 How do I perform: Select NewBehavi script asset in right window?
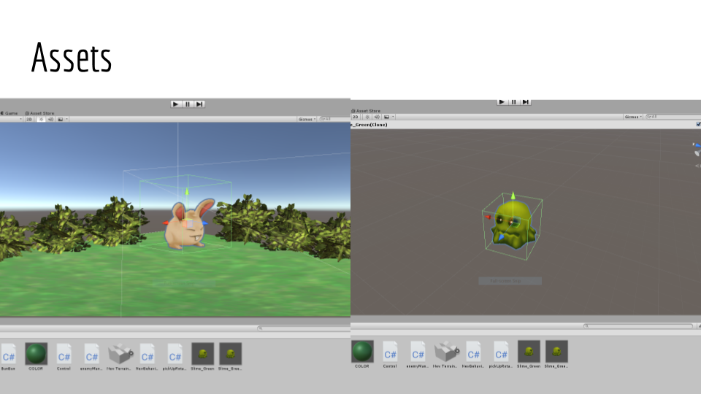point(473,355)
